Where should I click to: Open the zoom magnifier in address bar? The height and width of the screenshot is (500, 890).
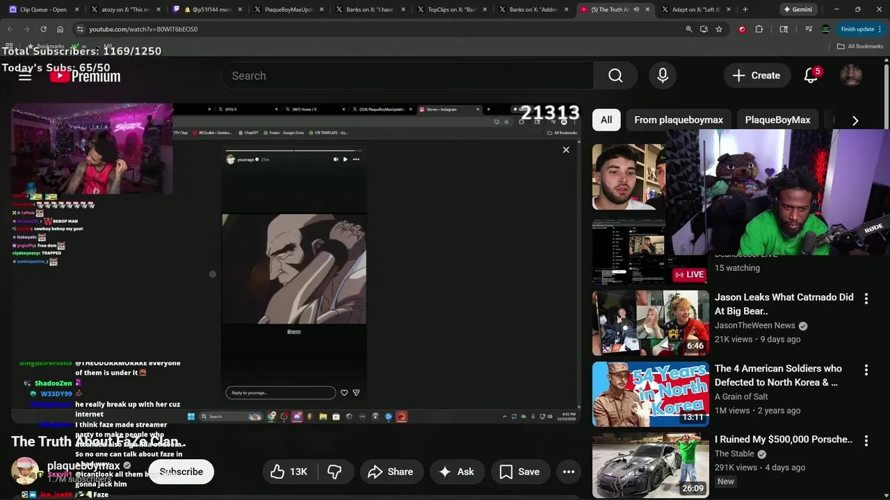pyautogui.click(x=689, y=29)
